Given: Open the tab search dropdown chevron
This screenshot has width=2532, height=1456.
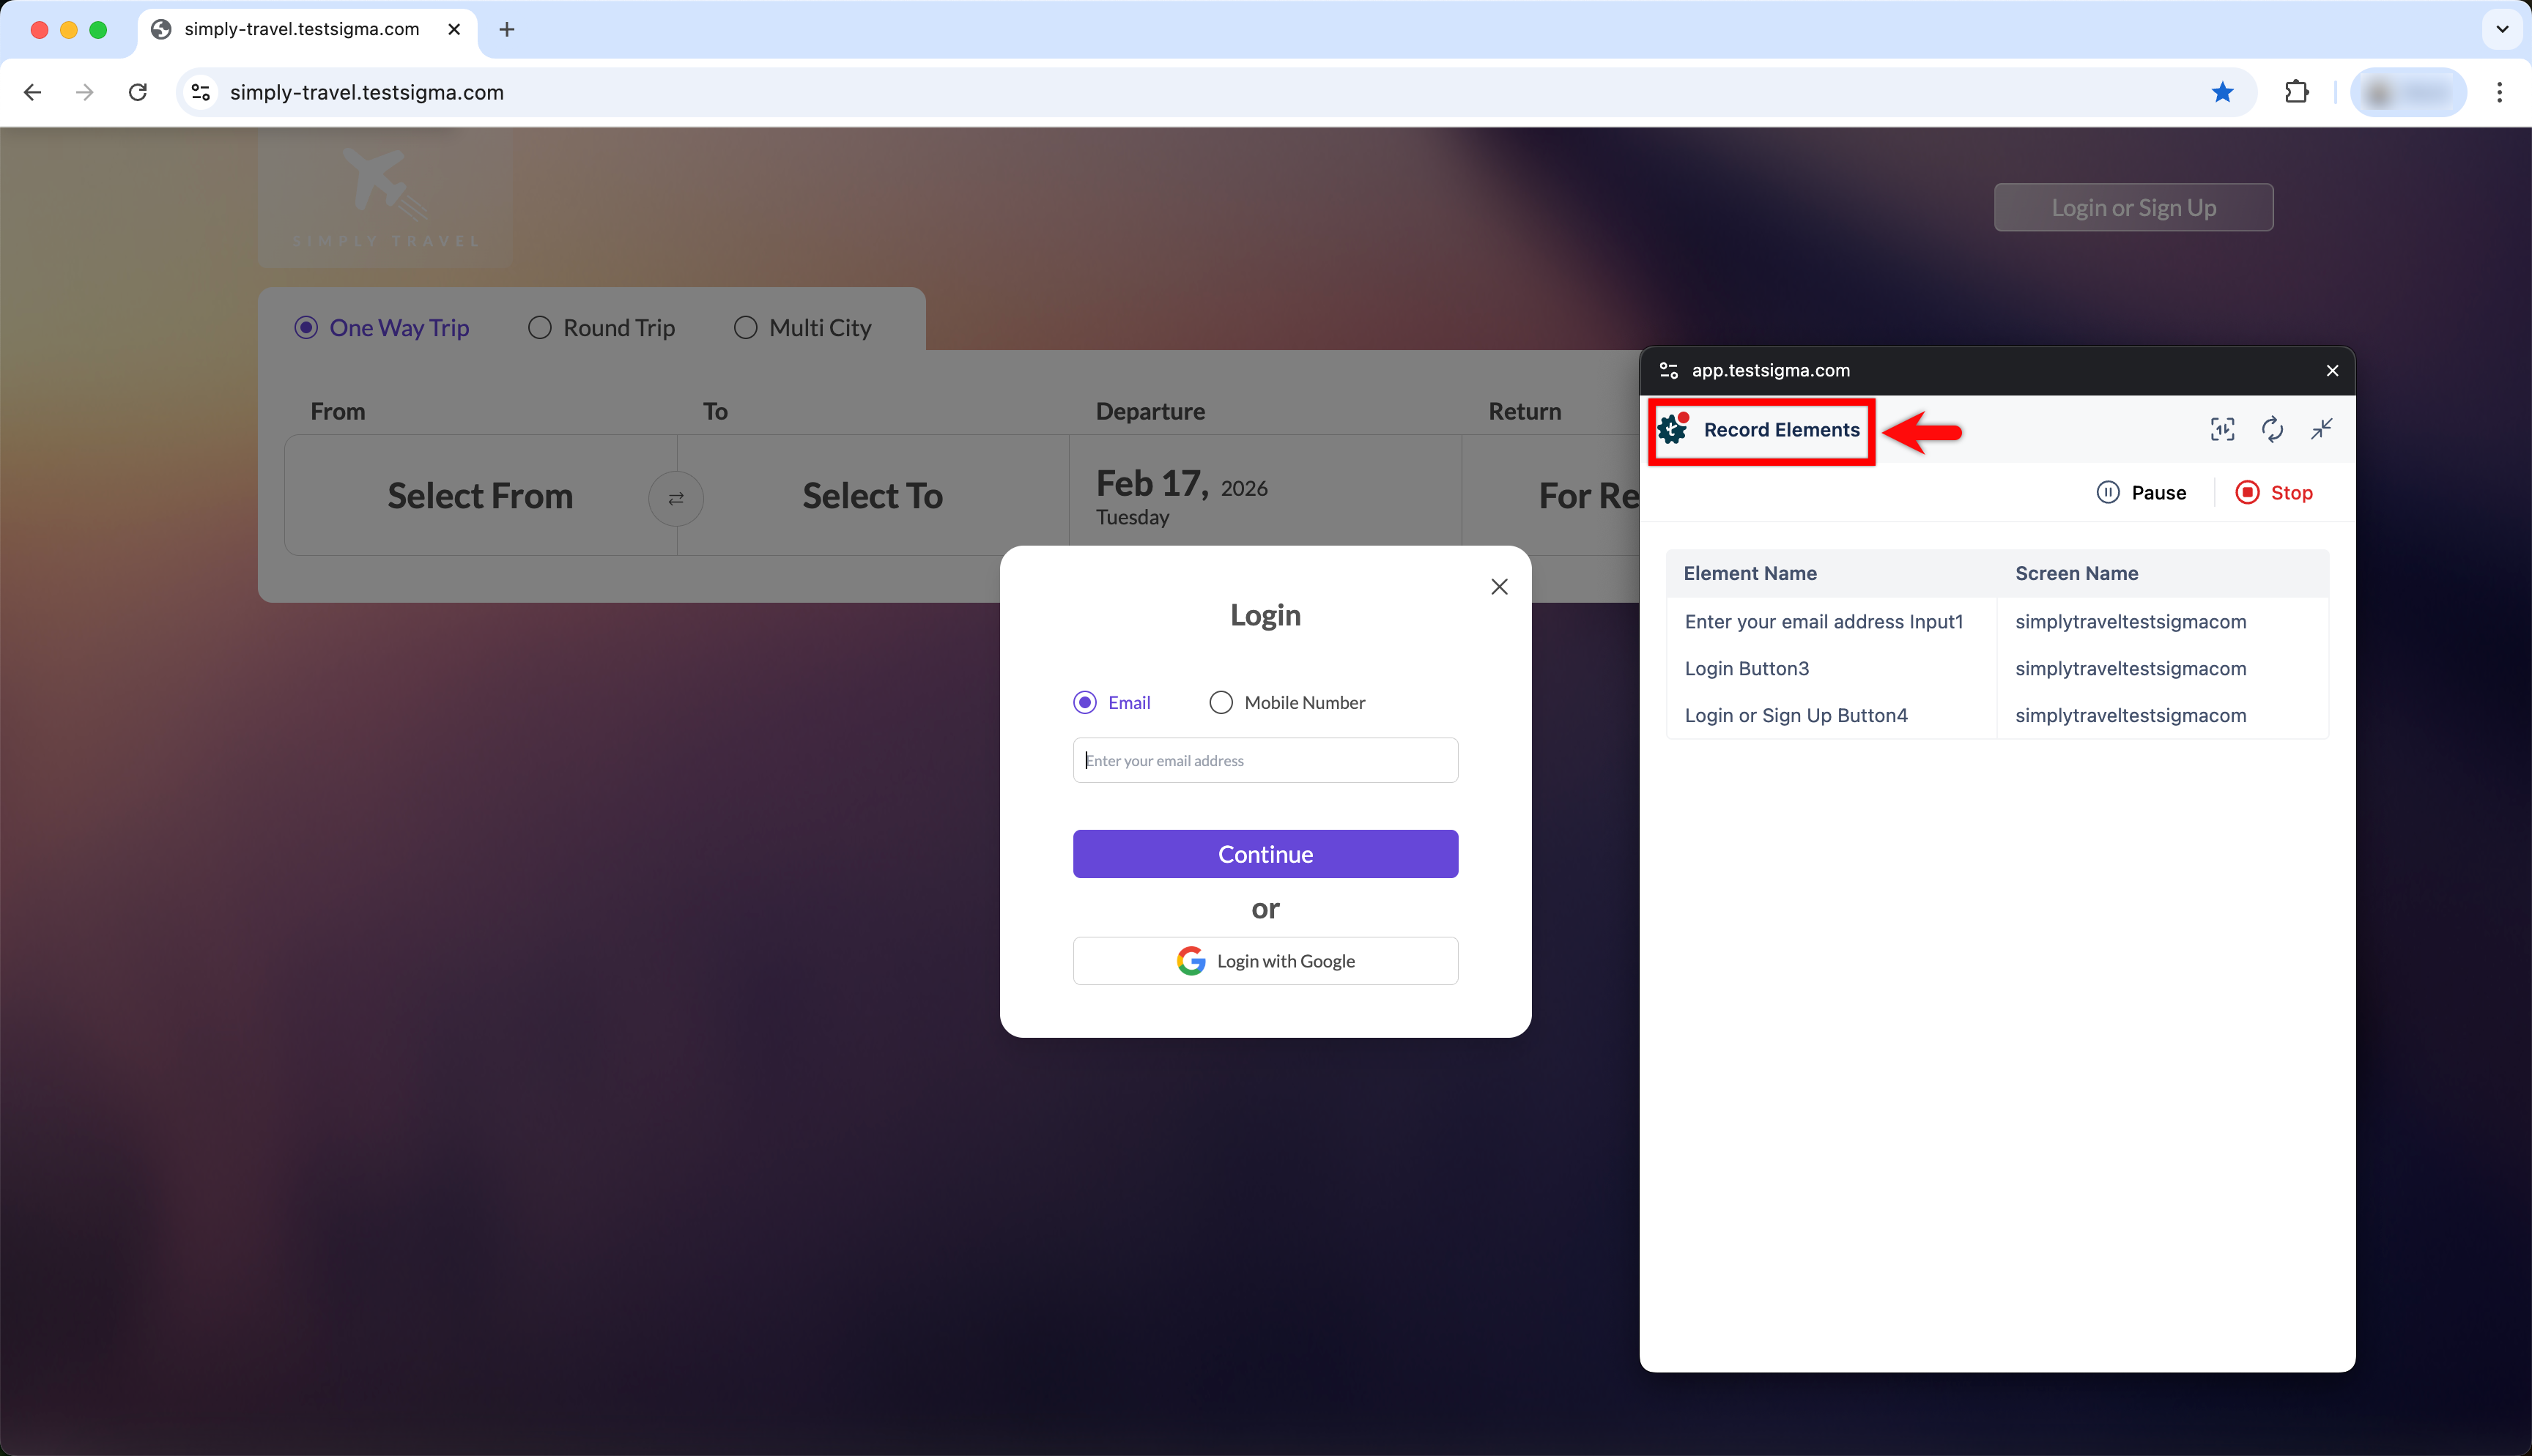Looking at the screenshot, I should (2502, 29).
